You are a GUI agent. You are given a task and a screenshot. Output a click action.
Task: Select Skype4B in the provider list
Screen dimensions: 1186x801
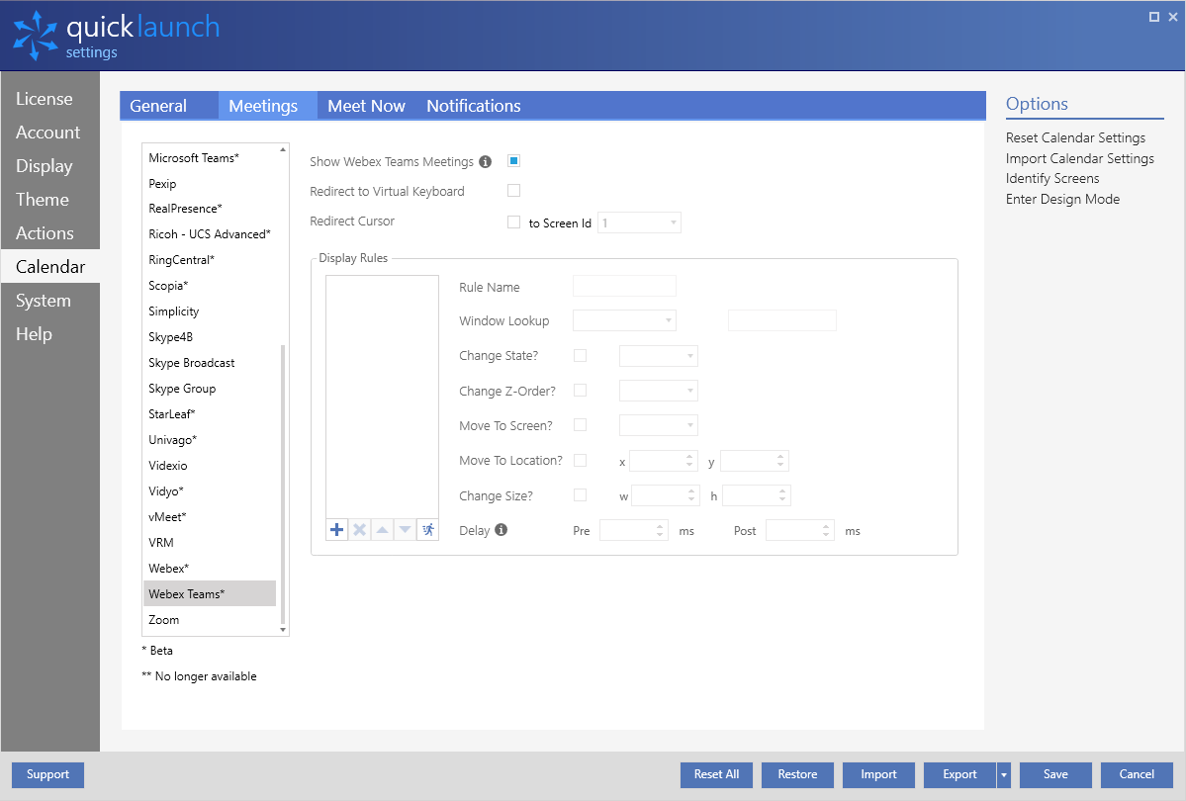click(x=210, y=336)
